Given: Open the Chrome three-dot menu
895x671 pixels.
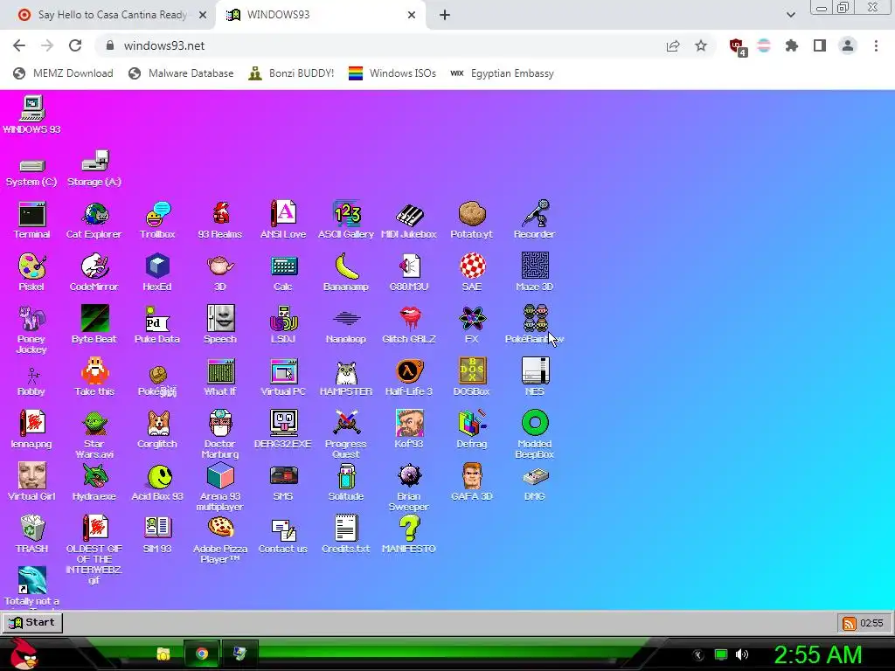Looking at the screenshot, I should [x=876, y=45].
